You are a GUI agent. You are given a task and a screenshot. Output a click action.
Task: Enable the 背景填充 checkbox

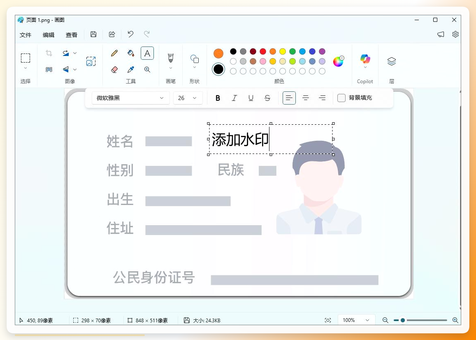point(341,98)
